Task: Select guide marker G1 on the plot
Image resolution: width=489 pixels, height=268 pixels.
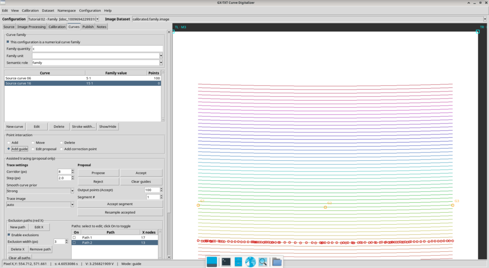Action: [198, 205]
